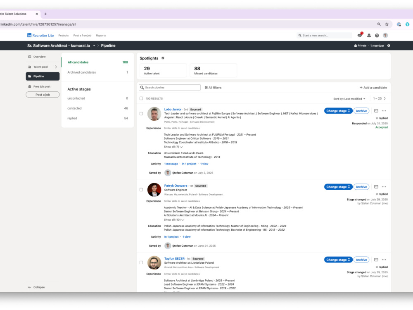Open the 29 Active talent spotlight
The height and width of the screenshot is (310, 413).
point(163,70)
